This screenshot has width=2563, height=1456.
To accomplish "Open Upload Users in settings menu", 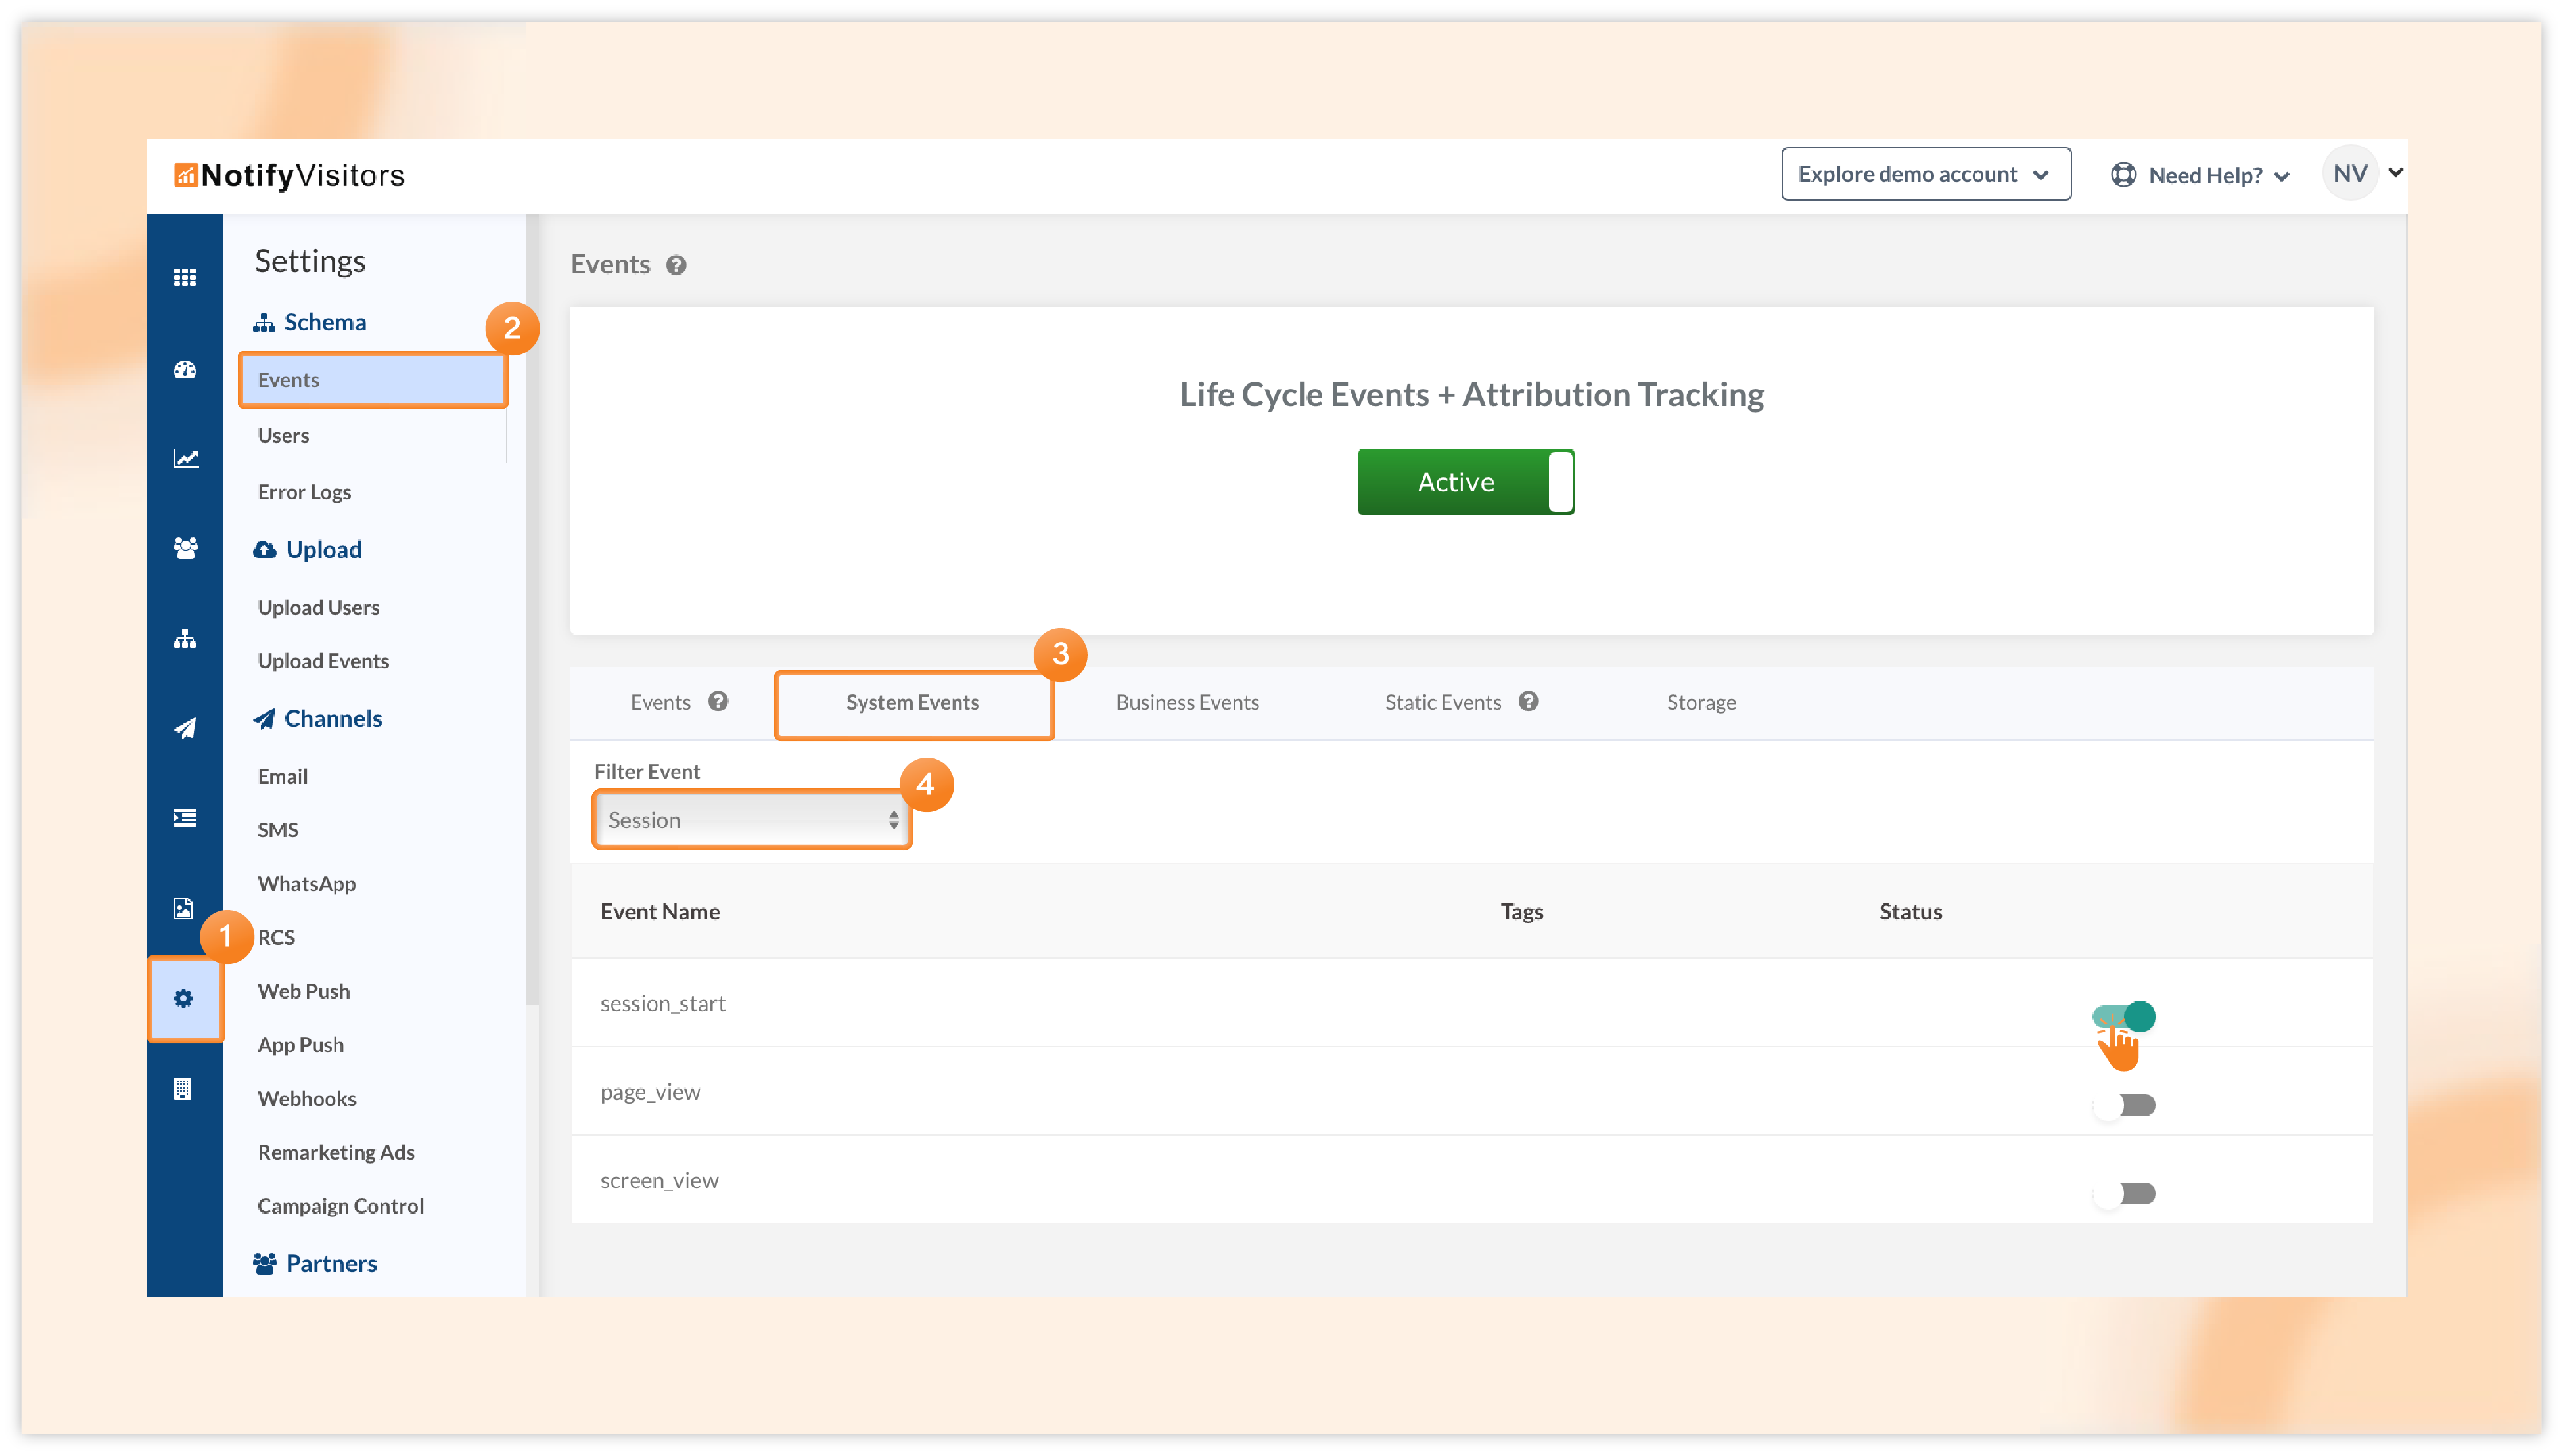I will point(318,607).
